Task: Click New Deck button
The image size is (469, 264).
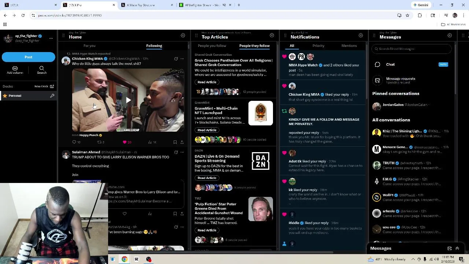Action: point(44,87)
